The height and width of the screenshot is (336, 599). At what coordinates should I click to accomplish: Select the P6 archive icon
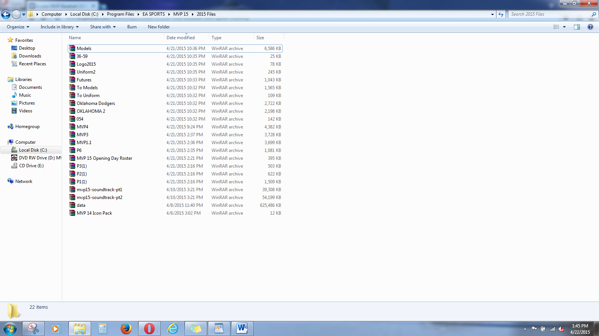pyautogui.click(x=72, y=150)
